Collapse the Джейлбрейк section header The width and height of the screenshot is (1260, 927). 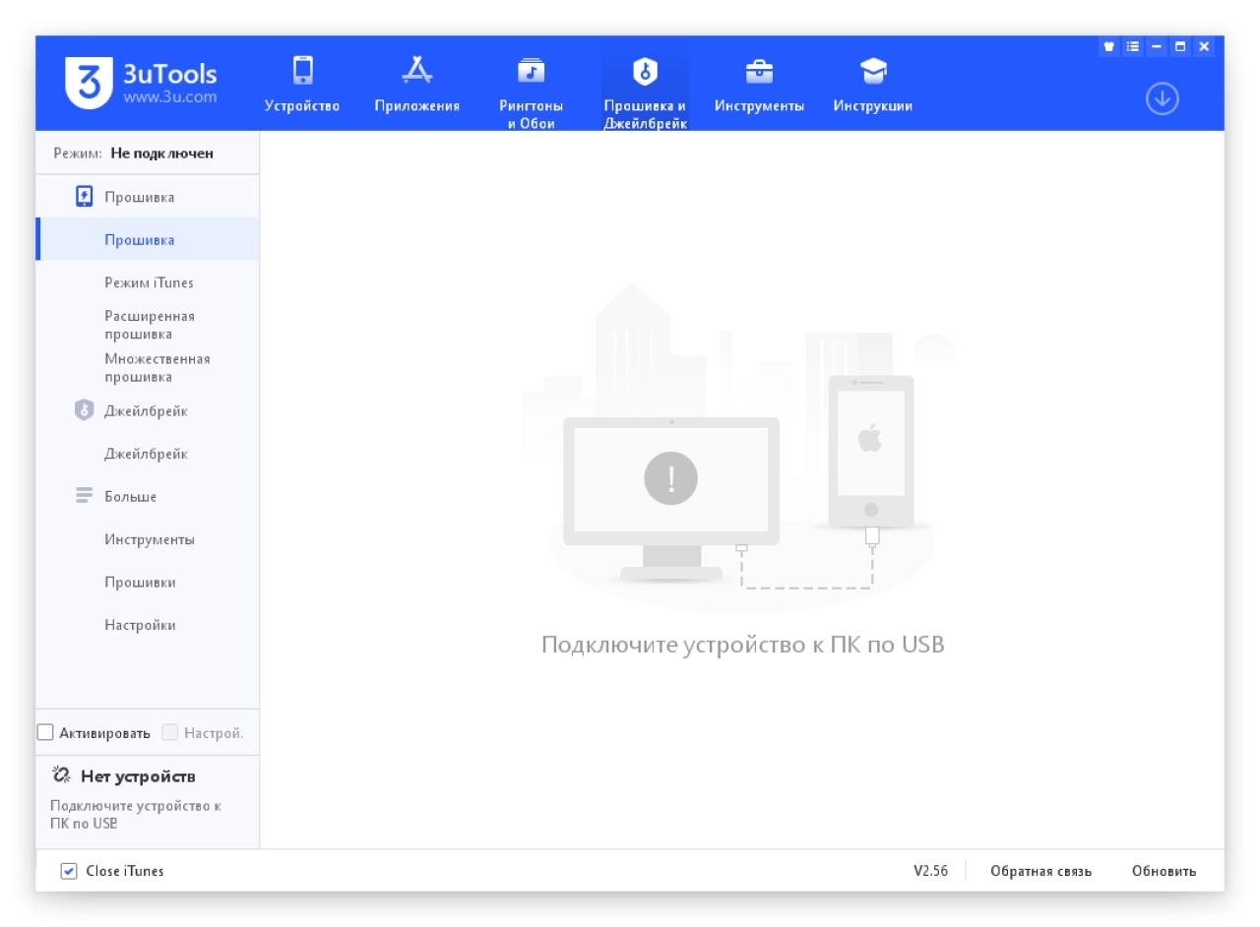coord(148,410)
